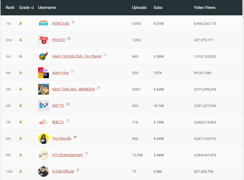The image size is (244, 180).
Task: Click the grade A of 5th row
Action: tap(20, 89)
